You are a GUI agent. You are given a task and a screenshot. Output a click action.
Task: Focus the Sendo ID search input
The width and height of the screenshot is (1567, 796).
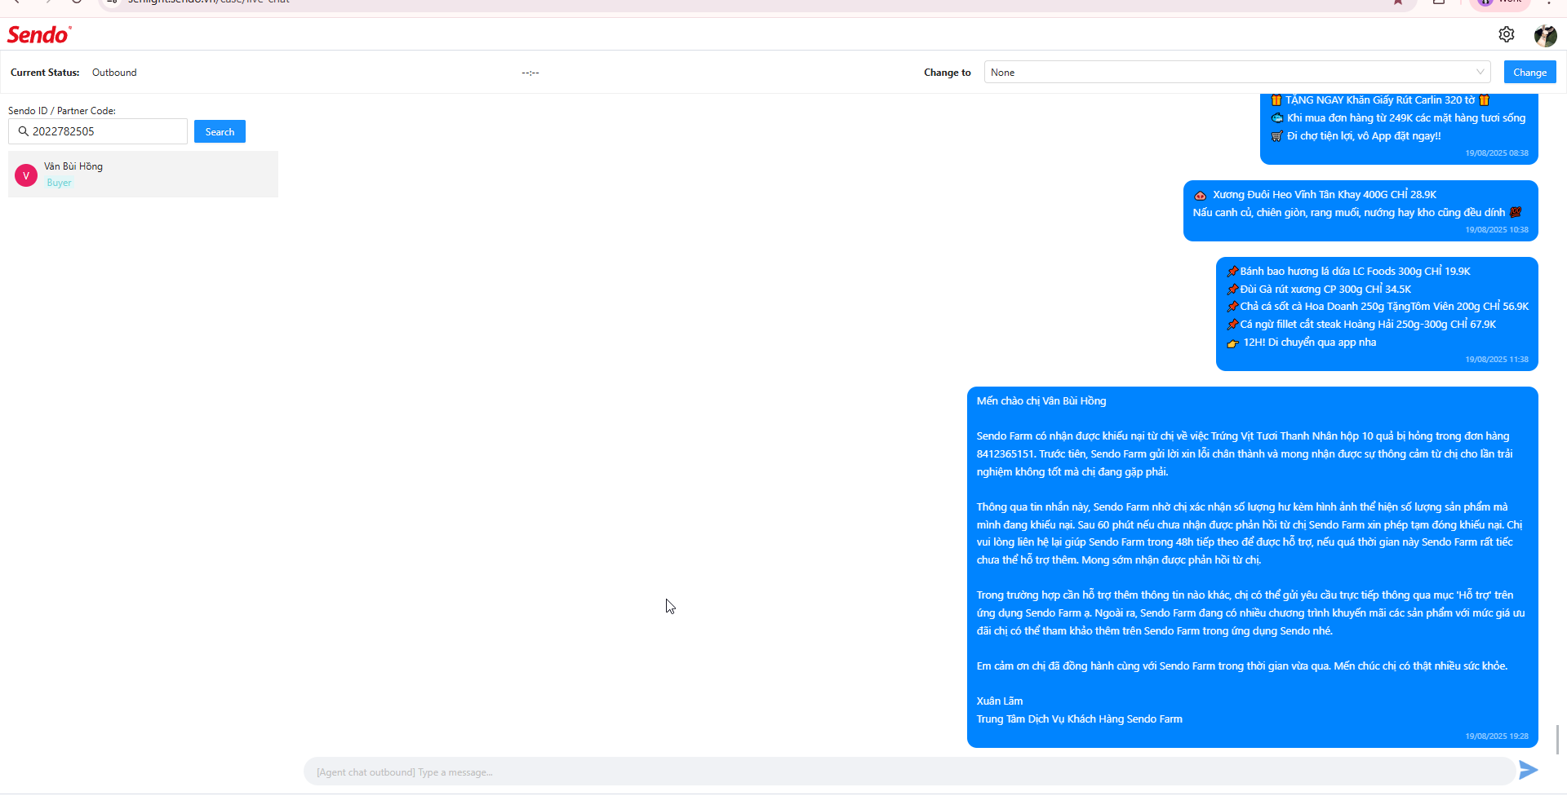click(x=98, y=131)
